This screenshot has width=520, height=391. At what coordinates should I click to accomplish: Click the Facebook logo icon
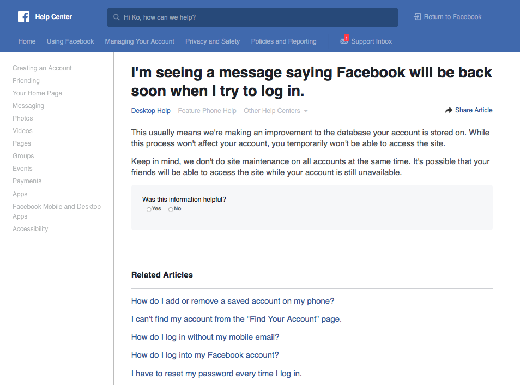23,16
